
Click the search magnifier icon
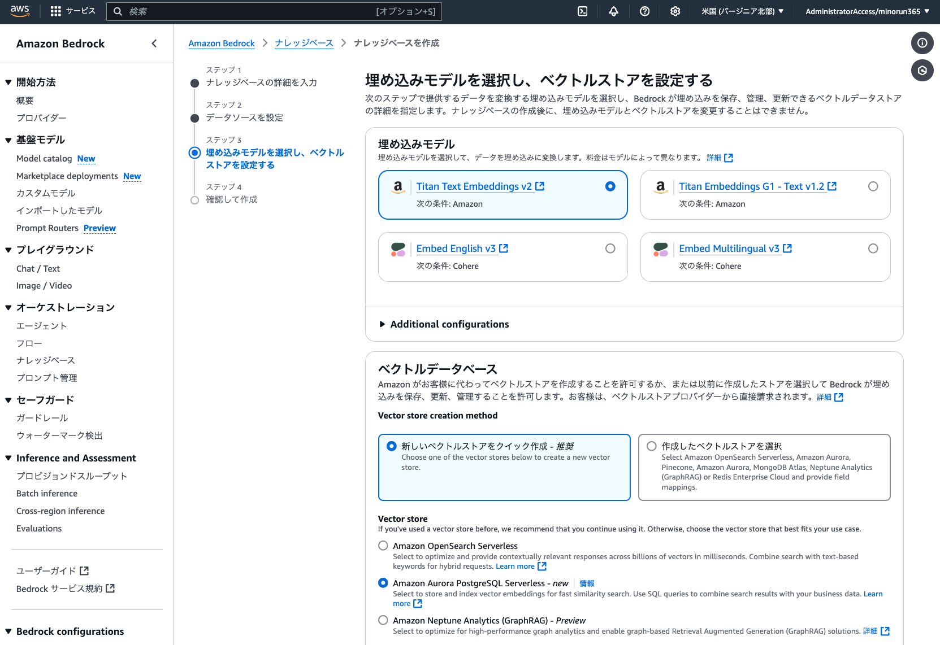[118, 11]
